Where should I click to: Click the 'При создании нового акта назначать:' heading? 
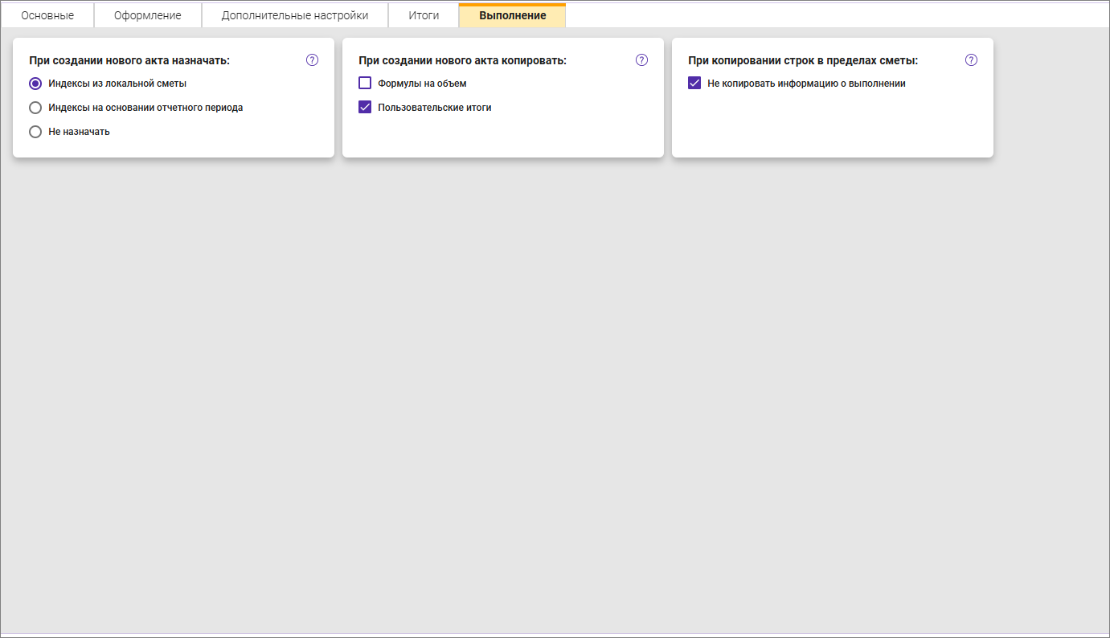tap(129, 60)
